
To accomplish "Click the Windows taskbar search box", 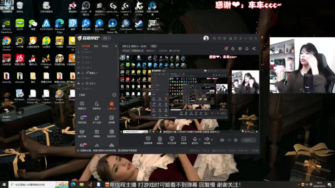I will pyautogui.click(x=39, y=185).
